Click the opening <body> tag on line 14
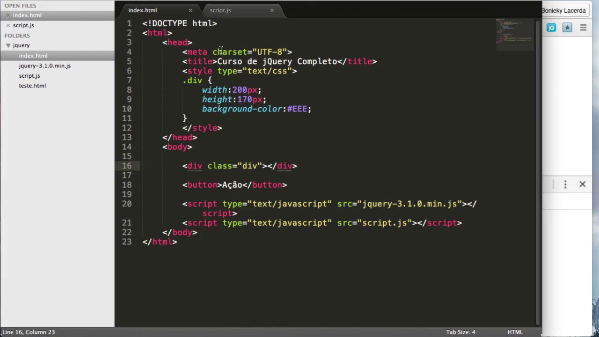Image resolution: width=599 pixels, height=337 pixels. coord(177,147)
